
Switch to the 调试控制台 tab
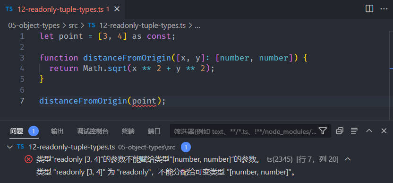pyautogui.click(x=93, y=131)
